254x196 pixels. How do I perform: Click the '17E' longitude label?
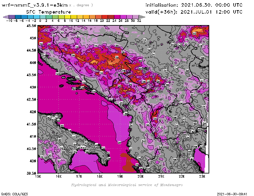79,176
